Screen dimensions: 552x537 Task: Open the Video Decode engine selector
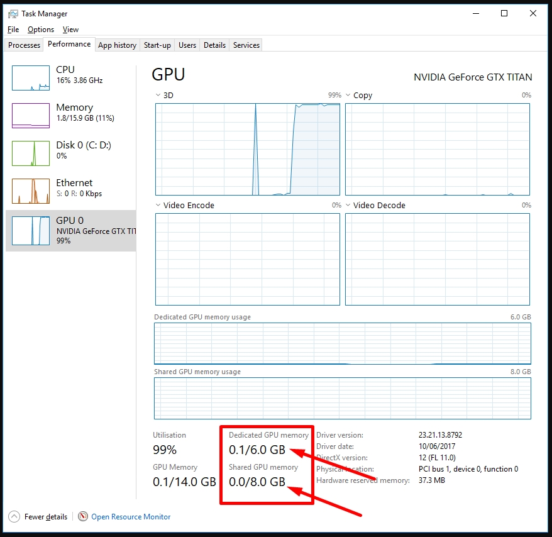348,205
